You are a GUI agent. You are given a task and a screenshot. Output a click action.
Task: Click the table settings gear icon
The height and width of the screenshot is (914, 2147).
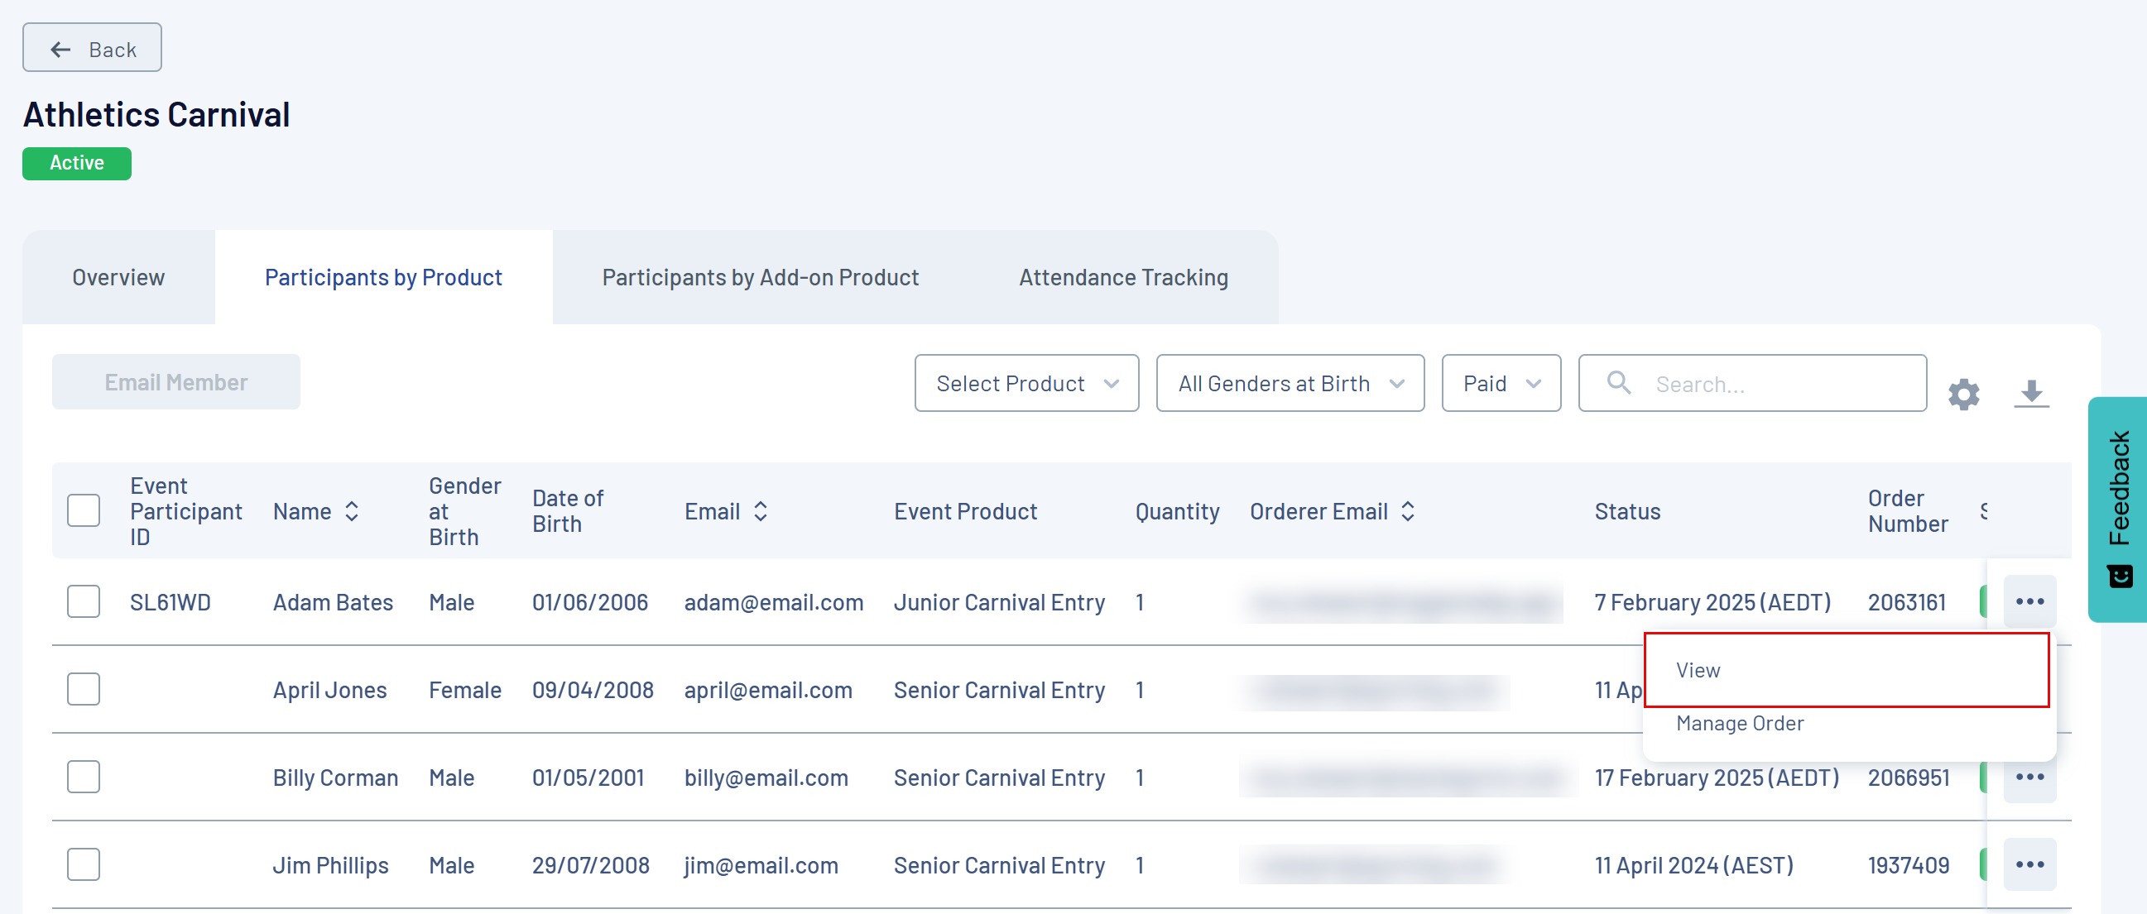(x=1962, y=394)
